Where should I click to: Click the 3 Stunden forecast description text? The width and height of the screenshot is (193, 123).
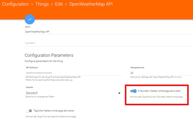pos(157,97)
